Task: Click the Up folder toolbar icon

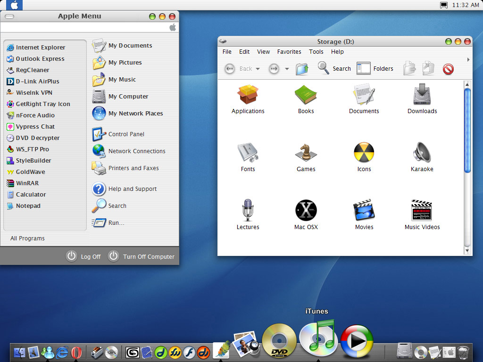Action: click(x=302, y=68)
